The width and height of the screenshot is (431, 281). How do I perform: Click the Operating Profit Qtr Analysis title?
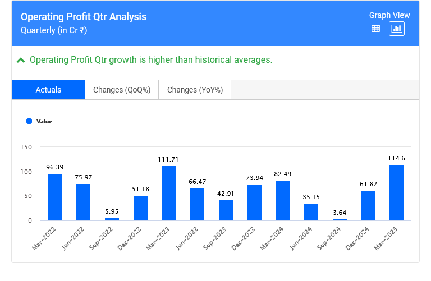(84, 17)
